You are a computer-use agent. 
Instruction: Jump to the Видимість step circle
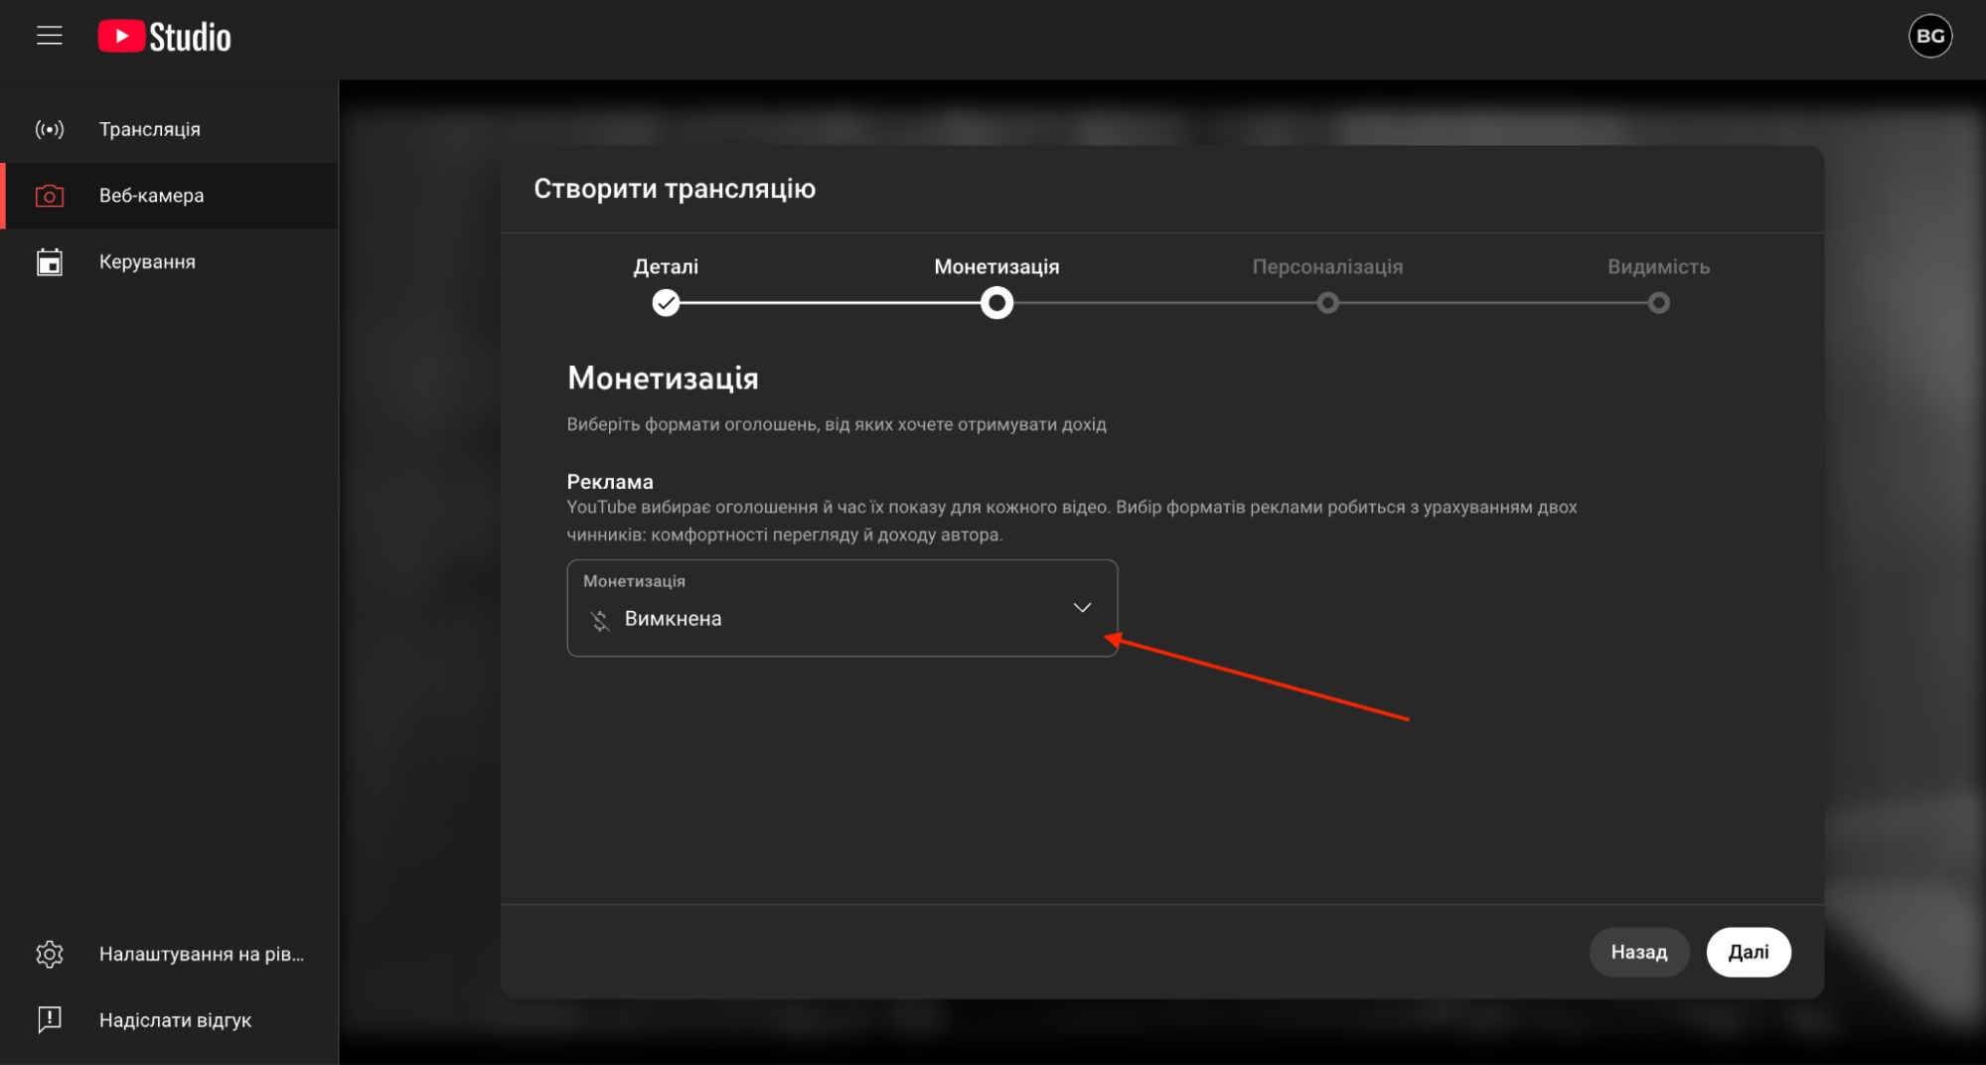[x=1658, y=303]
